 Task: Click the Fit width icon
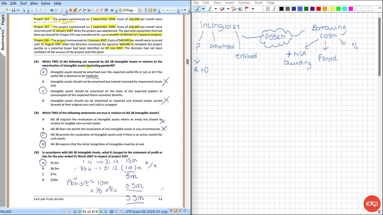point(150,10)
